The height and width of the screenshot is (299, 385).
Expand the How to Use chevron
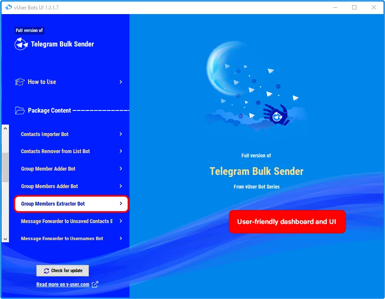click(120, 82)
